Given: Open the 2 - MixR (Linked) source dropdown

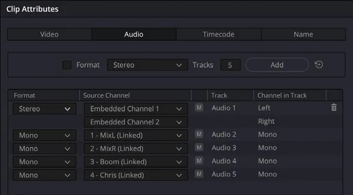Looking at the screenshot, I should [136, 149].
